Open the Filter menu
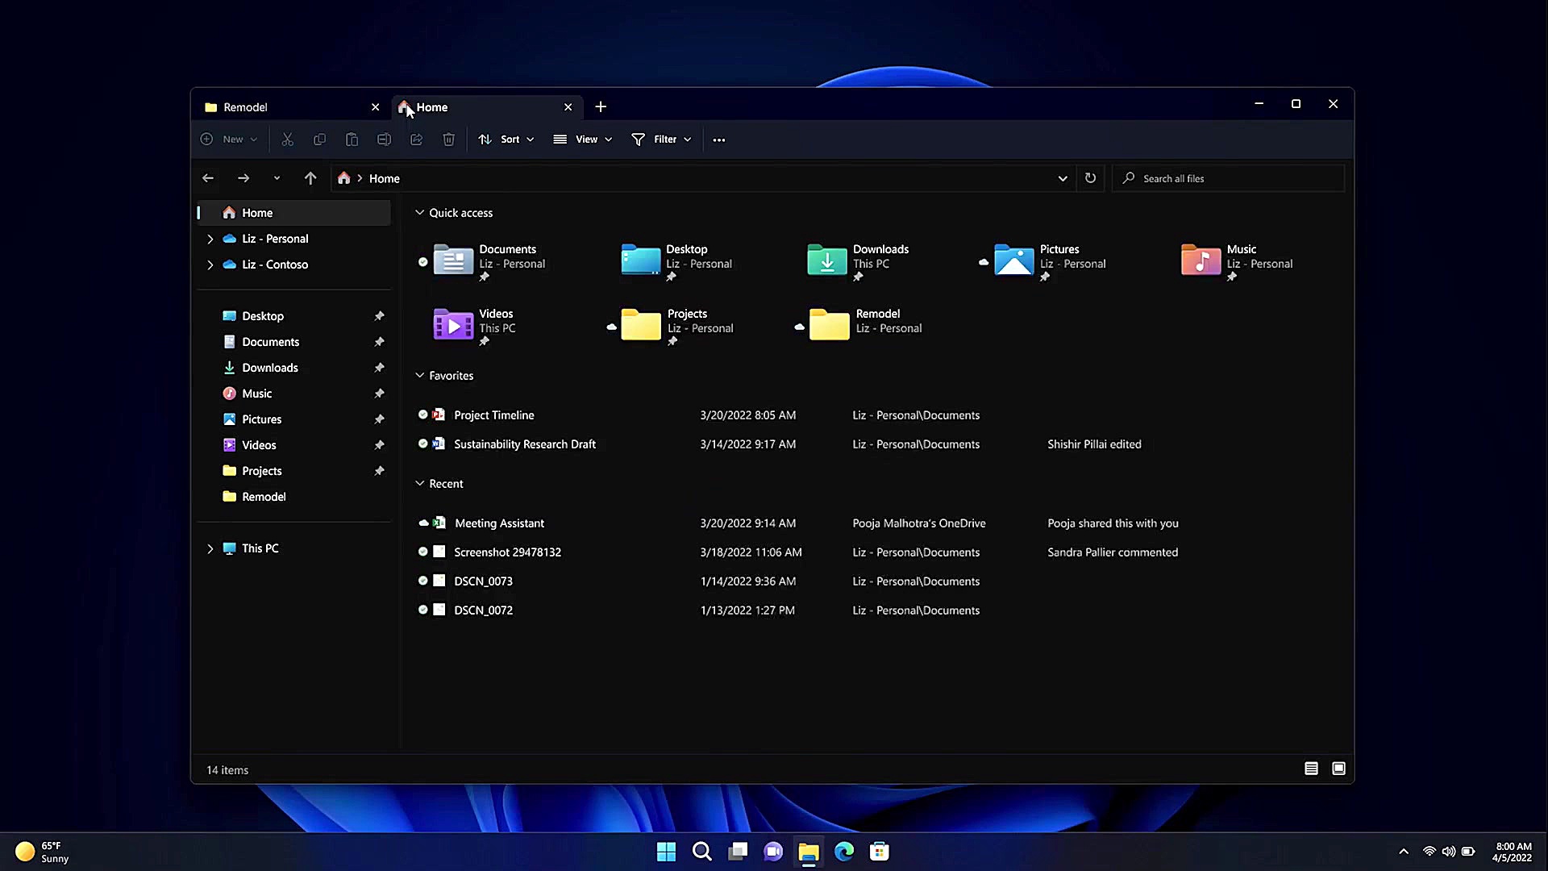1548x871 pixels. click(x=662, y=140)
